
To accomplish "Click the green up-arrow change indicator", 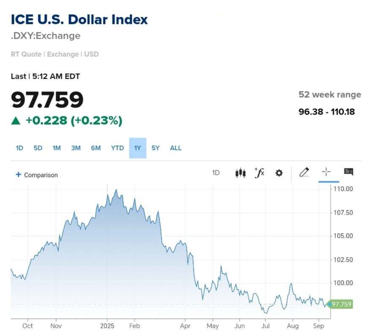I will click(x=16, y=121).
